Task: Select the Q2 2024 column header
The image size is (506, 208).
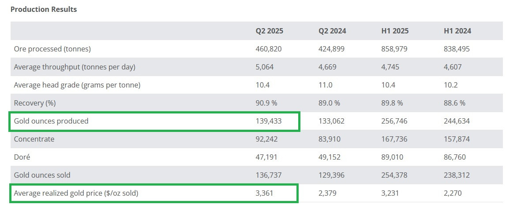Action: click(332, 31)
